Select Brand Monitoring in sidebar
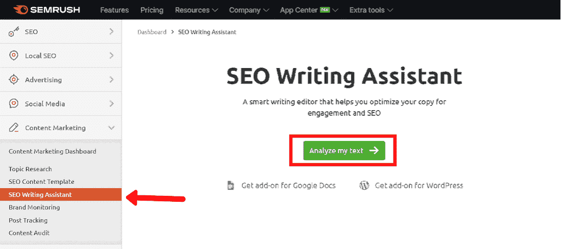This screenshot has width=561, height=249. (35, 207)
